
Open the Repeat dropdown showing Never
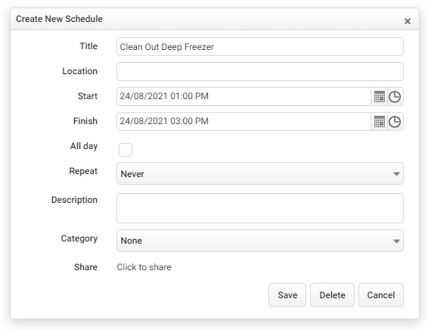click(260, 173)
